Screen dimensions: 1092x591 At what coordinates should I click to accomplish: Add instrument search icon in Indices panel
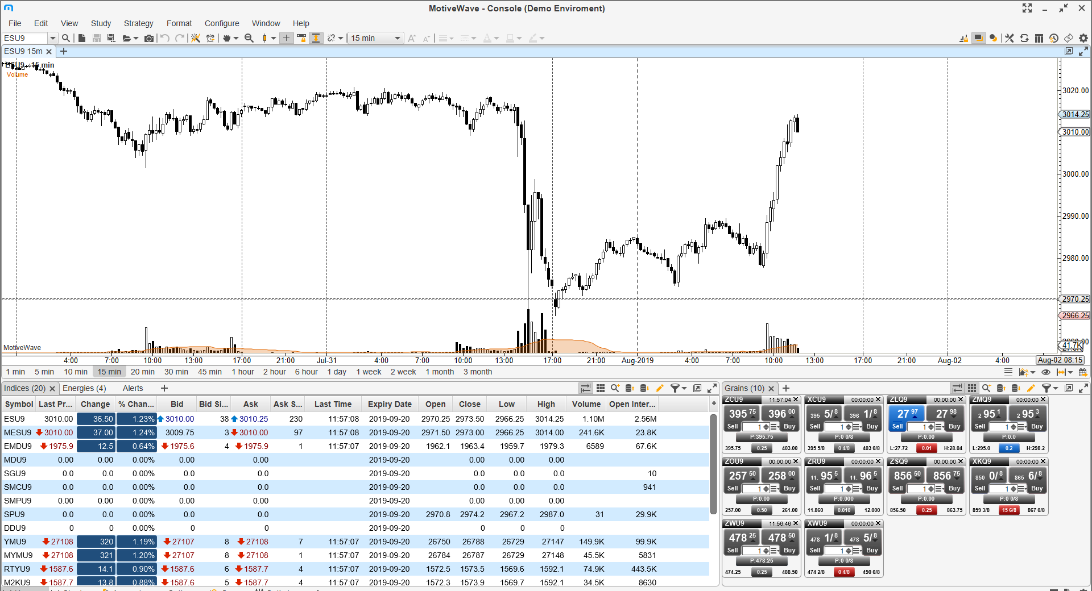(615, 388)
